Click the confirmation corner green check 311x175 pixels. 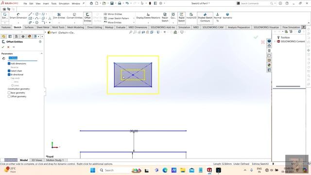[256, 37]
